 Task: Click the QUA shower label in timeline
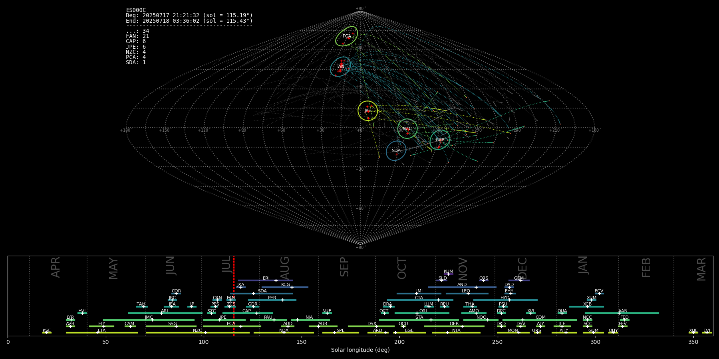click(x=562, y=311)
